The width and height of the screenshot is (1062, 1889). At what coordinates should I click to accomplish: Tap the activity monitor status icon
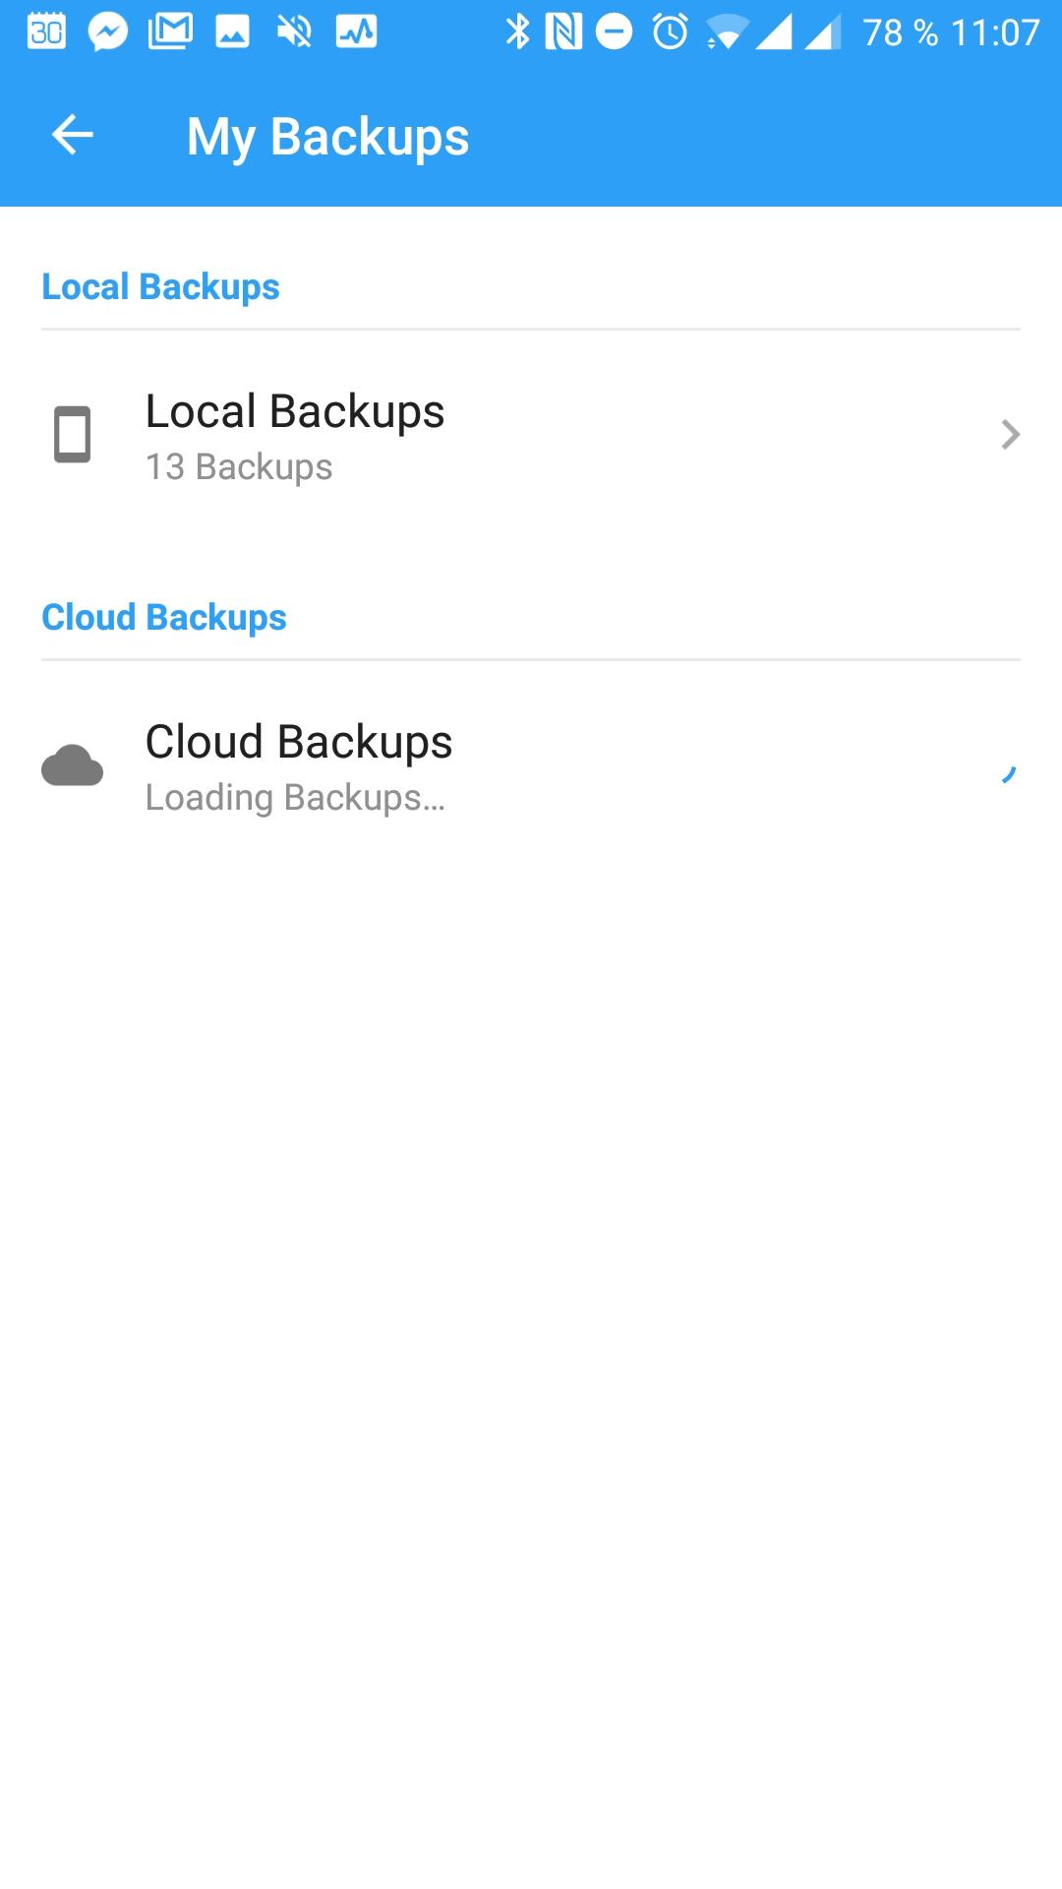pos(356,32)
